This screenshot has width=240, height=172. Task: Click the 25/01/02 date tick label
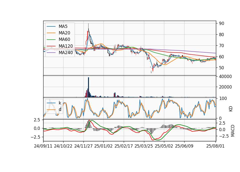103,146
